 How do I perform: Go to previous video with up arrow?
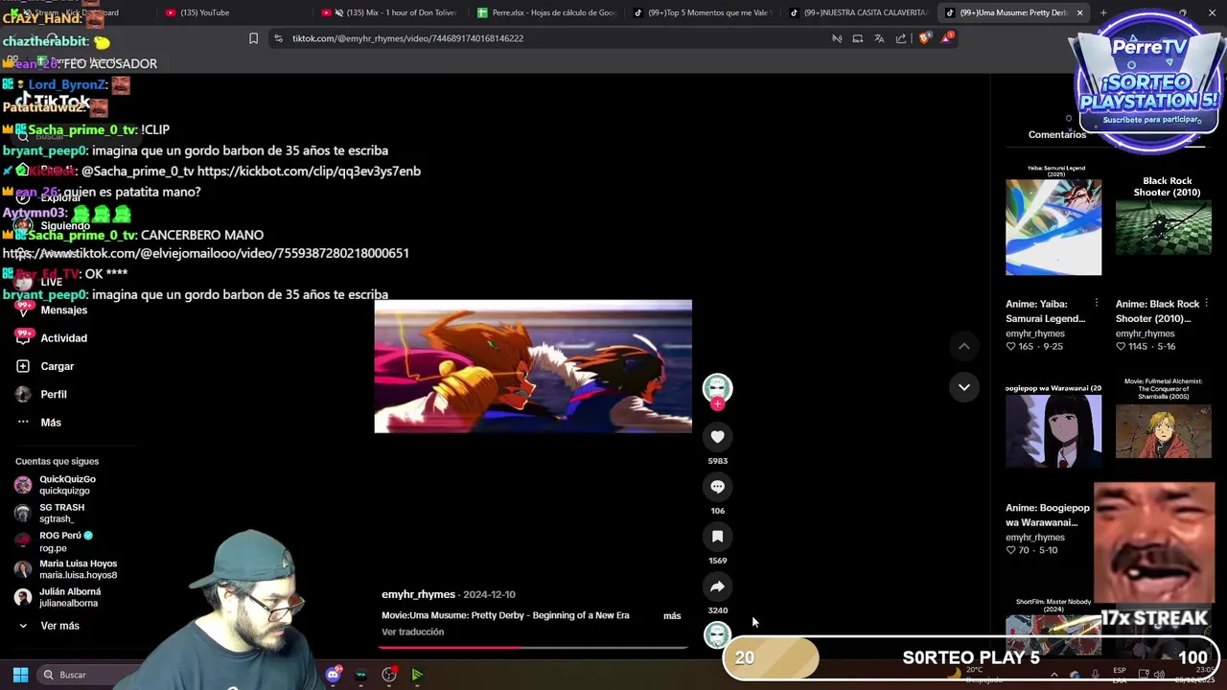[x=964, y=346]
